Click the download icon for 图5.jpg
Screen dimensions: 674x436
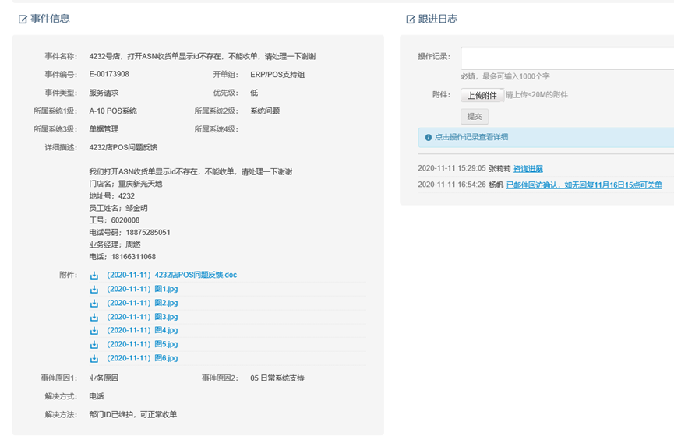(94, 344)
